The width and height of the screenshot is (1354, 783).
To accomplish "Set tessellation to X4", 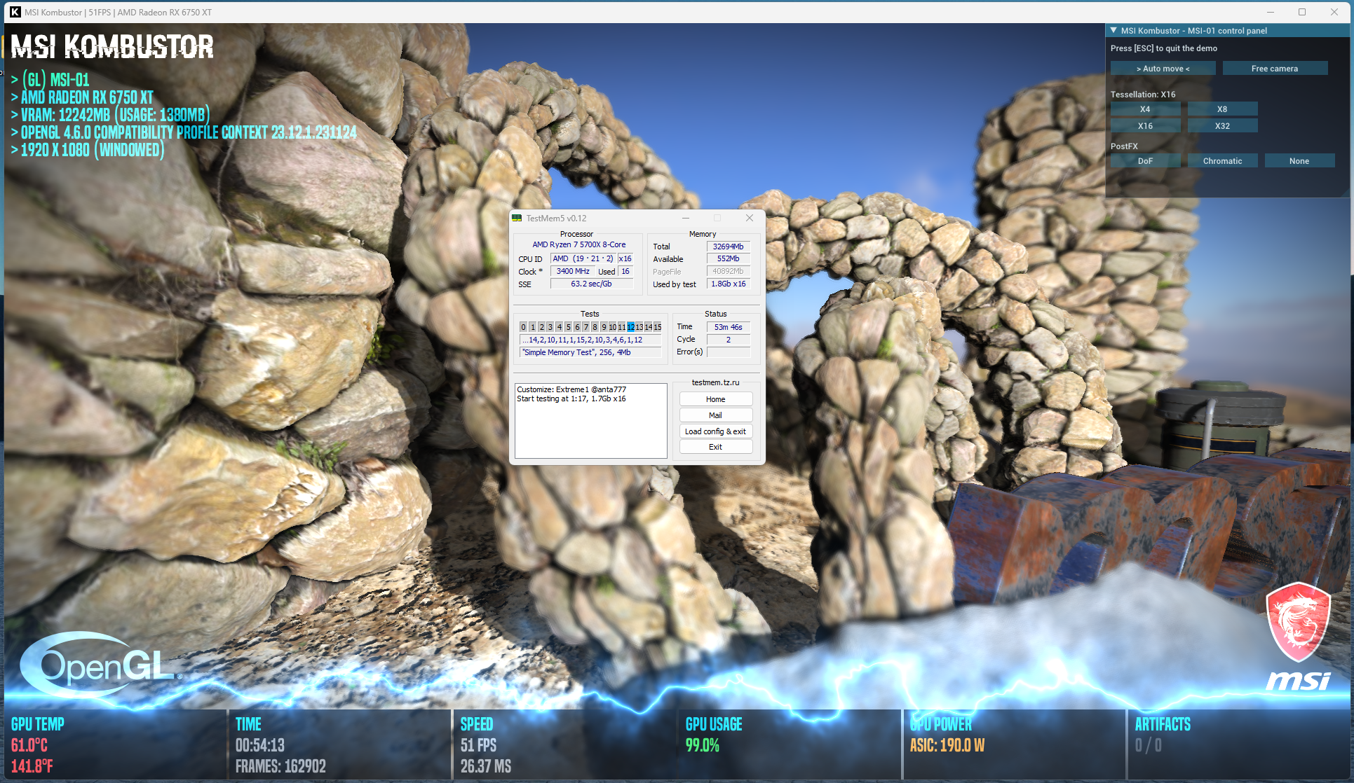I will pos(1145,109).
